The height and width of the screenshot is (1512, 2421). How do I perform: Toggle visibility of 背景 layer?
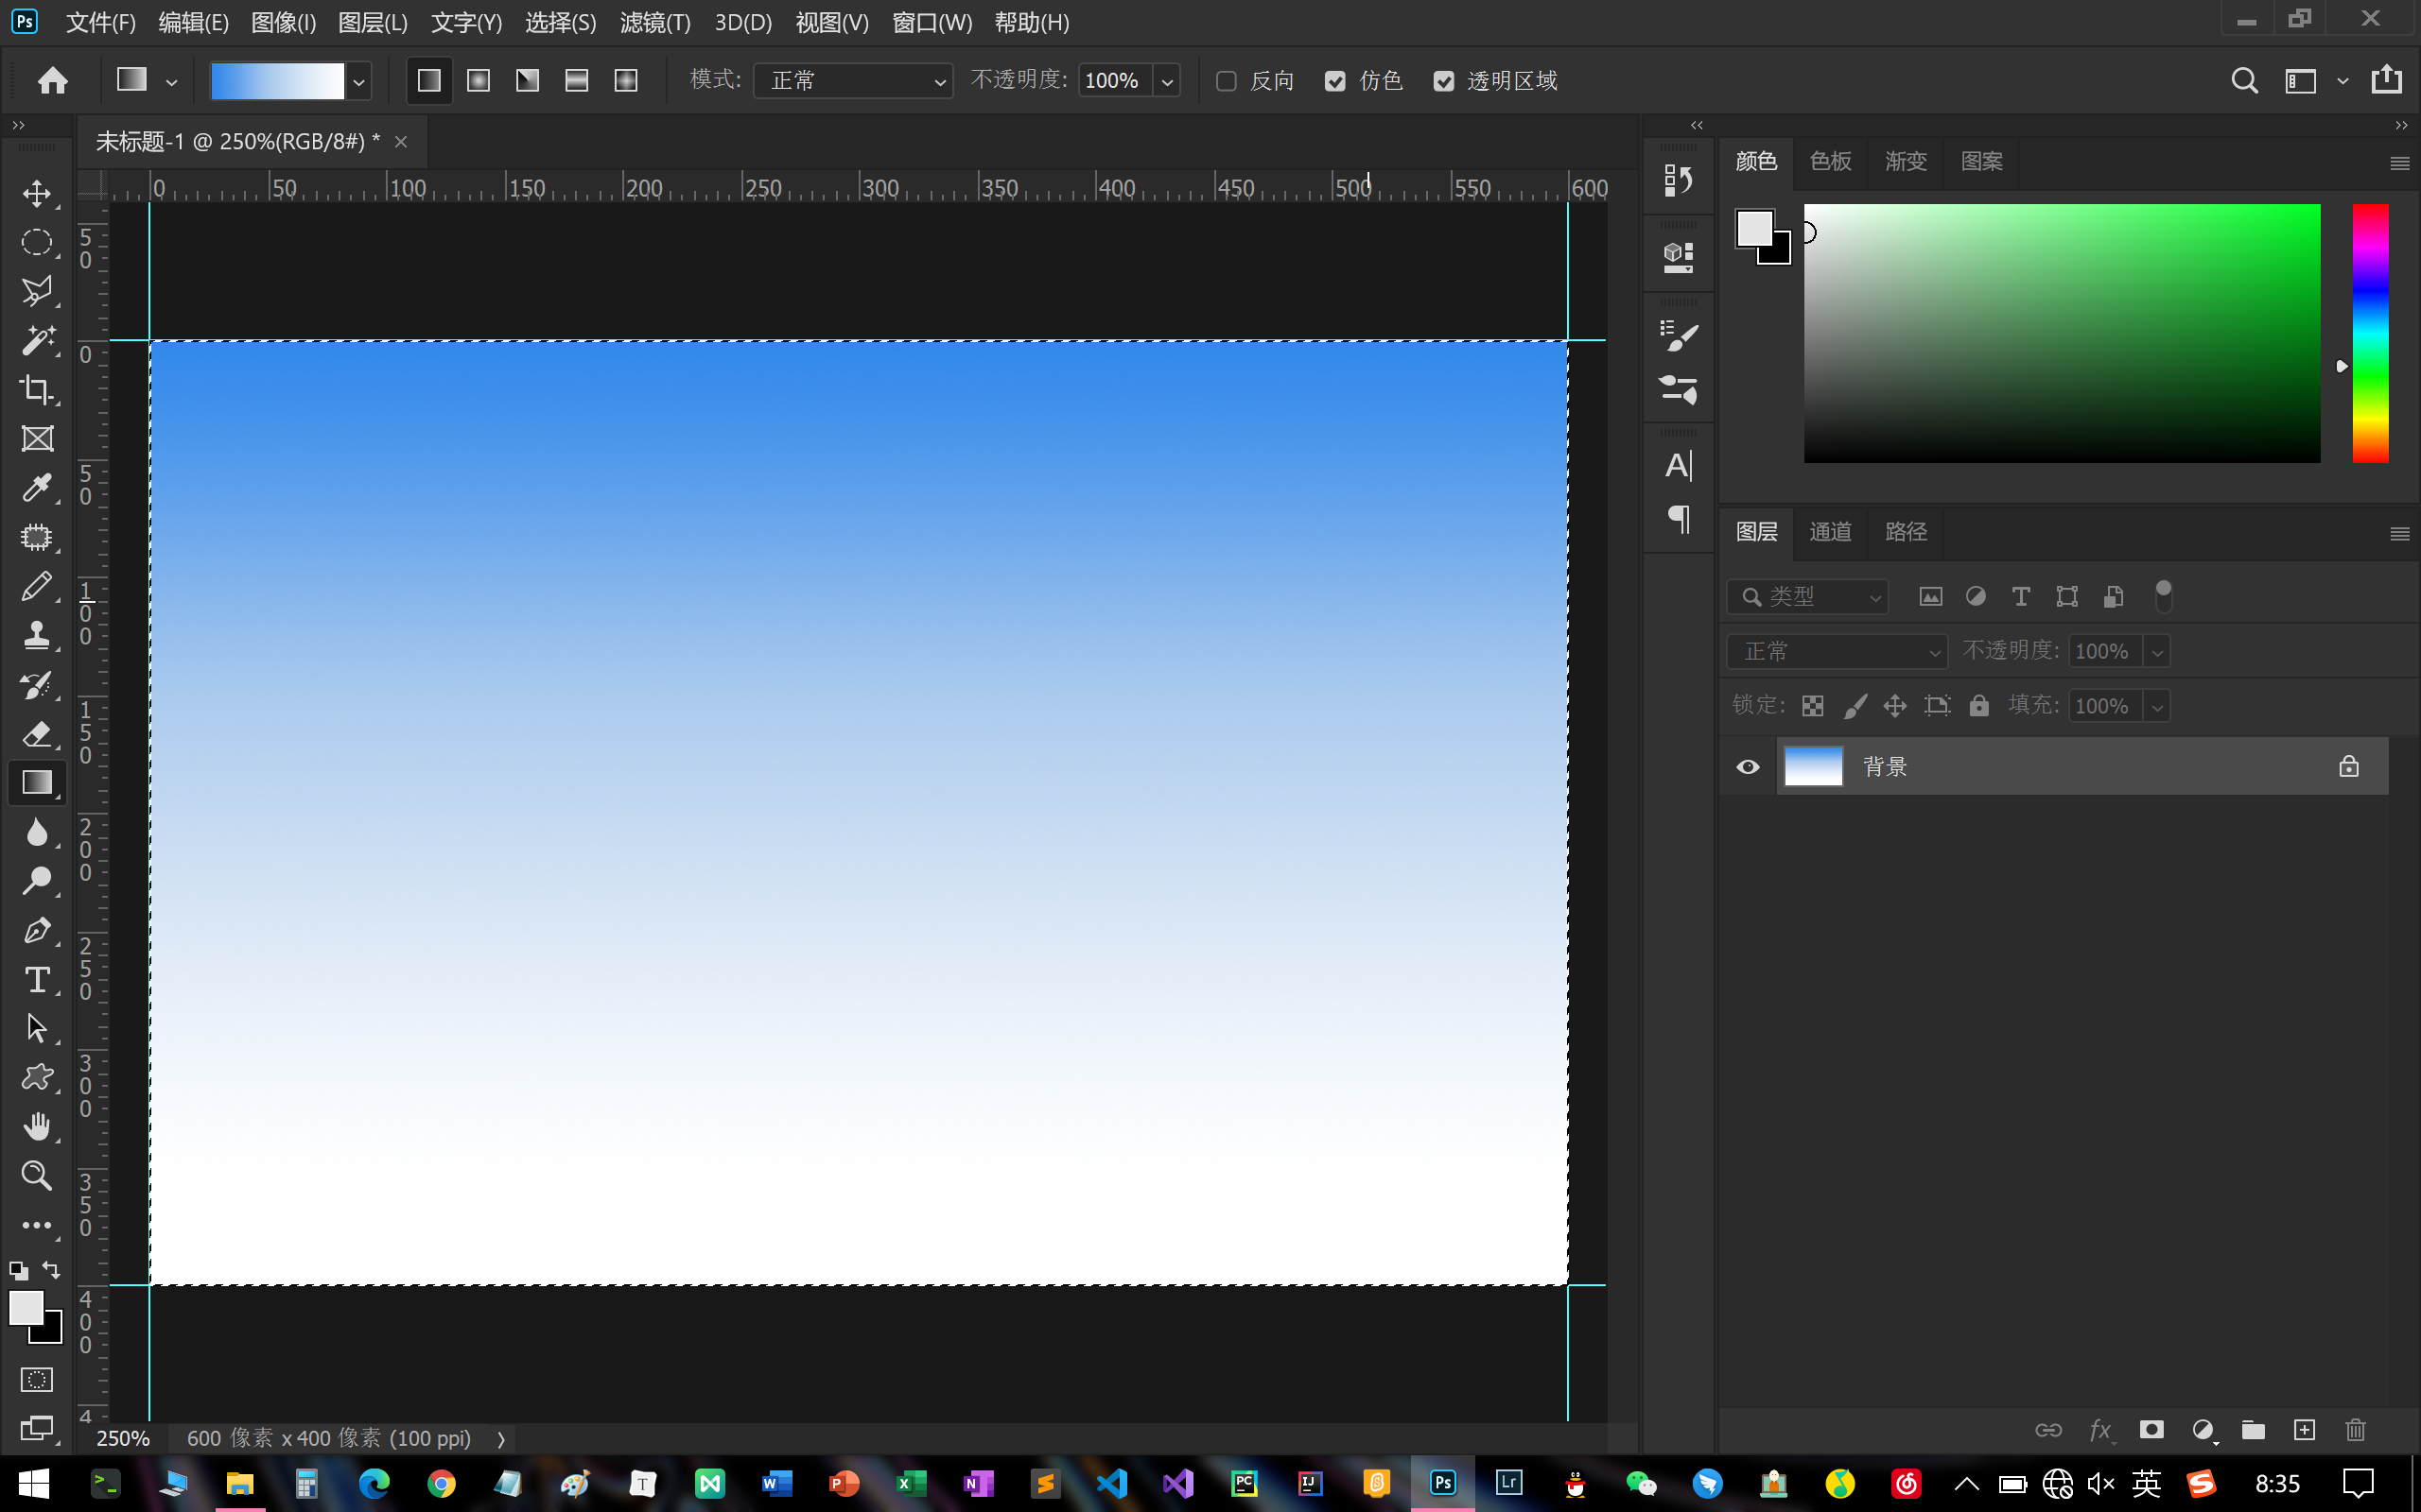point(1749,766)
